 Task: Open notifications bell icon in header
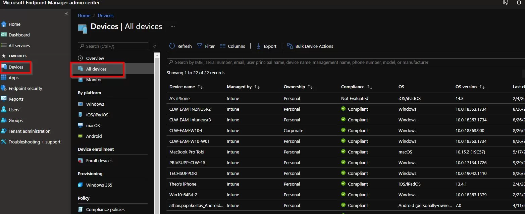point(519,3)
